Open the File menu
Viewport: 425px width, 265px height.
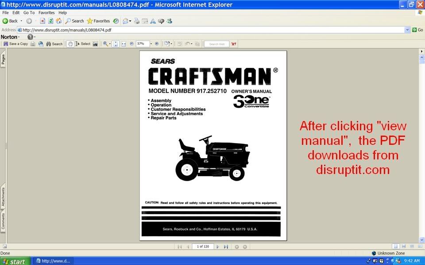click(5, 12)
